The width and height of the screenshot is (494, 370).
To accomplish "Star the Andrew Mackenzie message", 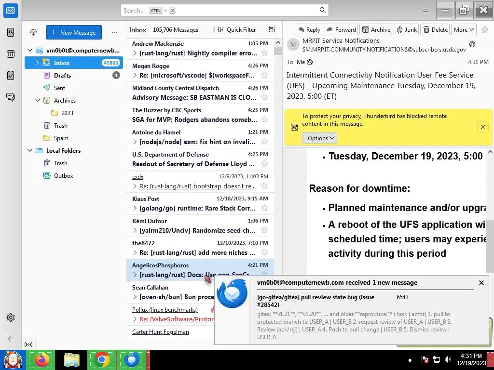I will click(x=264, y=53).
